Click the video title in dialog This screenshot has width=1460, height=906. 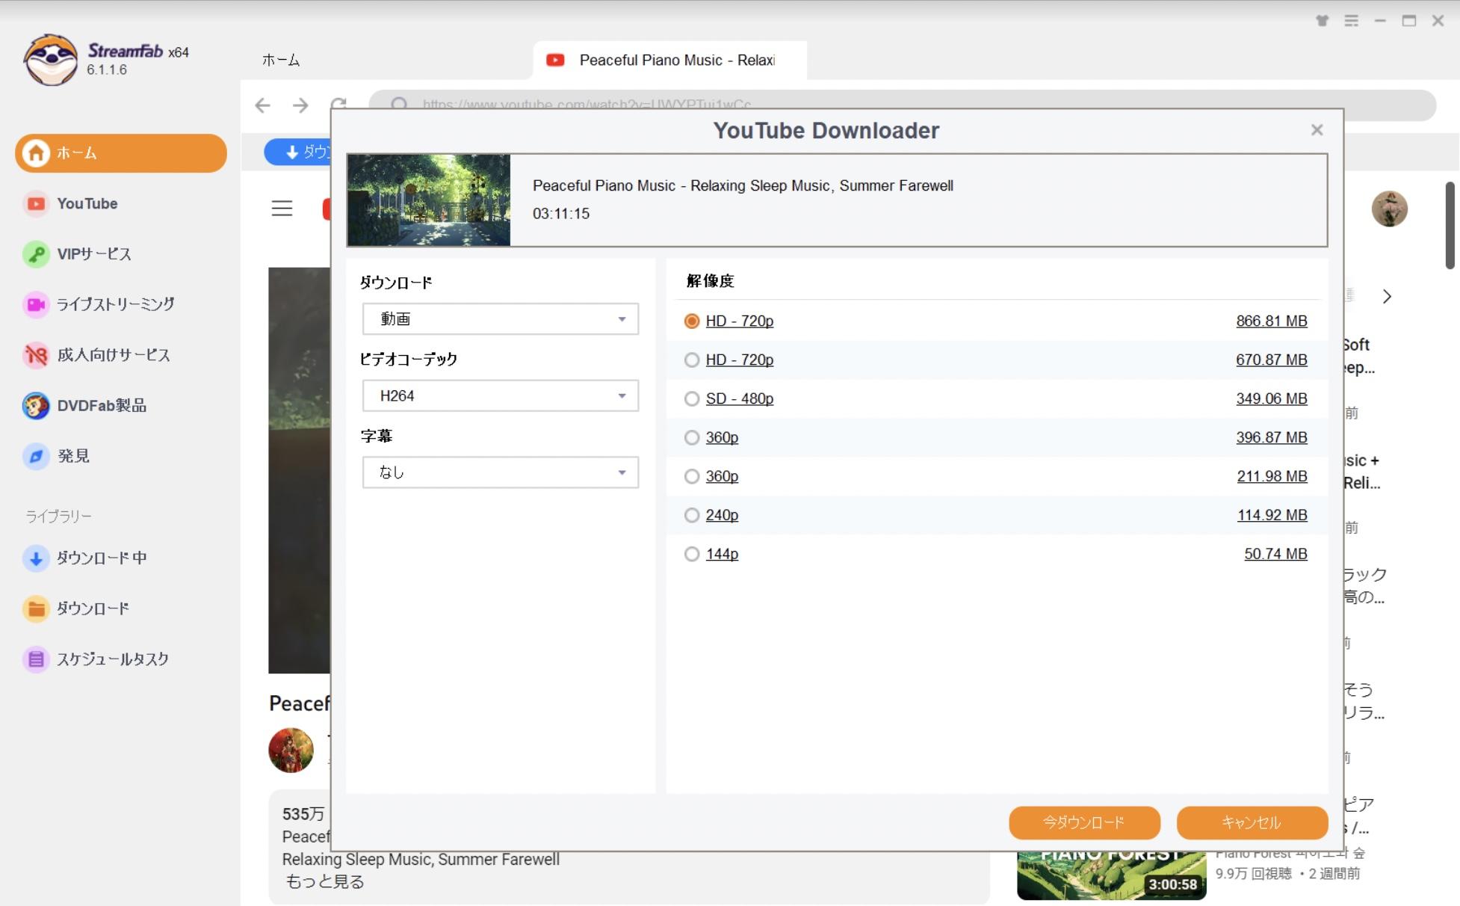tap(743, 185)
